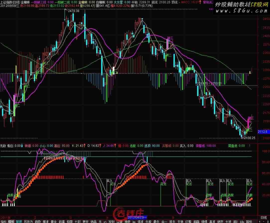Click the D: 14.82 indicator value
This screenshot has height=223, width=270.
point(94,146)
